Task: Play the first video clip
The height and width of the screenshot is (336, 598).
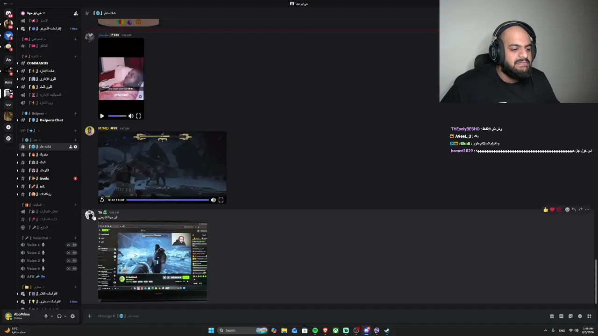Action: [x=102, y=116]
